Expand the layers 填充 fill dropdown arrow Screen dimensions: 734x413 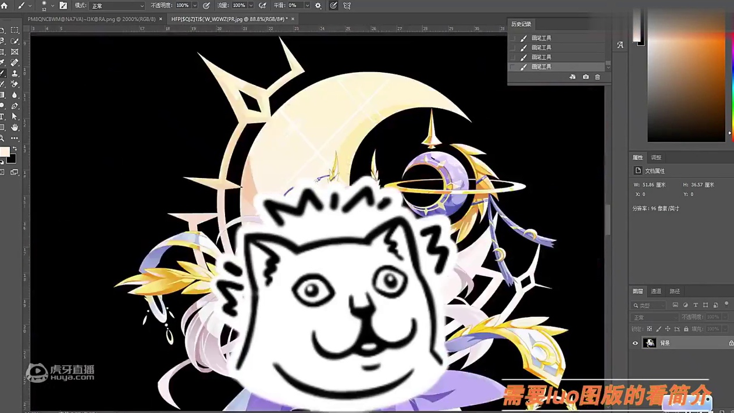[x=725, y=329]
